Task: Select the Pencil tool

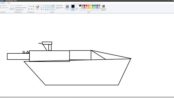Action: point(29,7)
